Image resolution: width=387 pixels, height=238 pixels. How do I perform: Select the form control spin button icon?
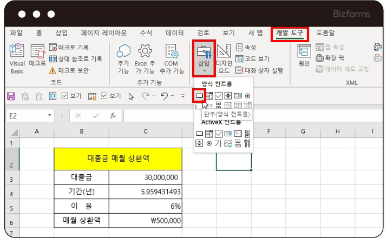[228, 96]
